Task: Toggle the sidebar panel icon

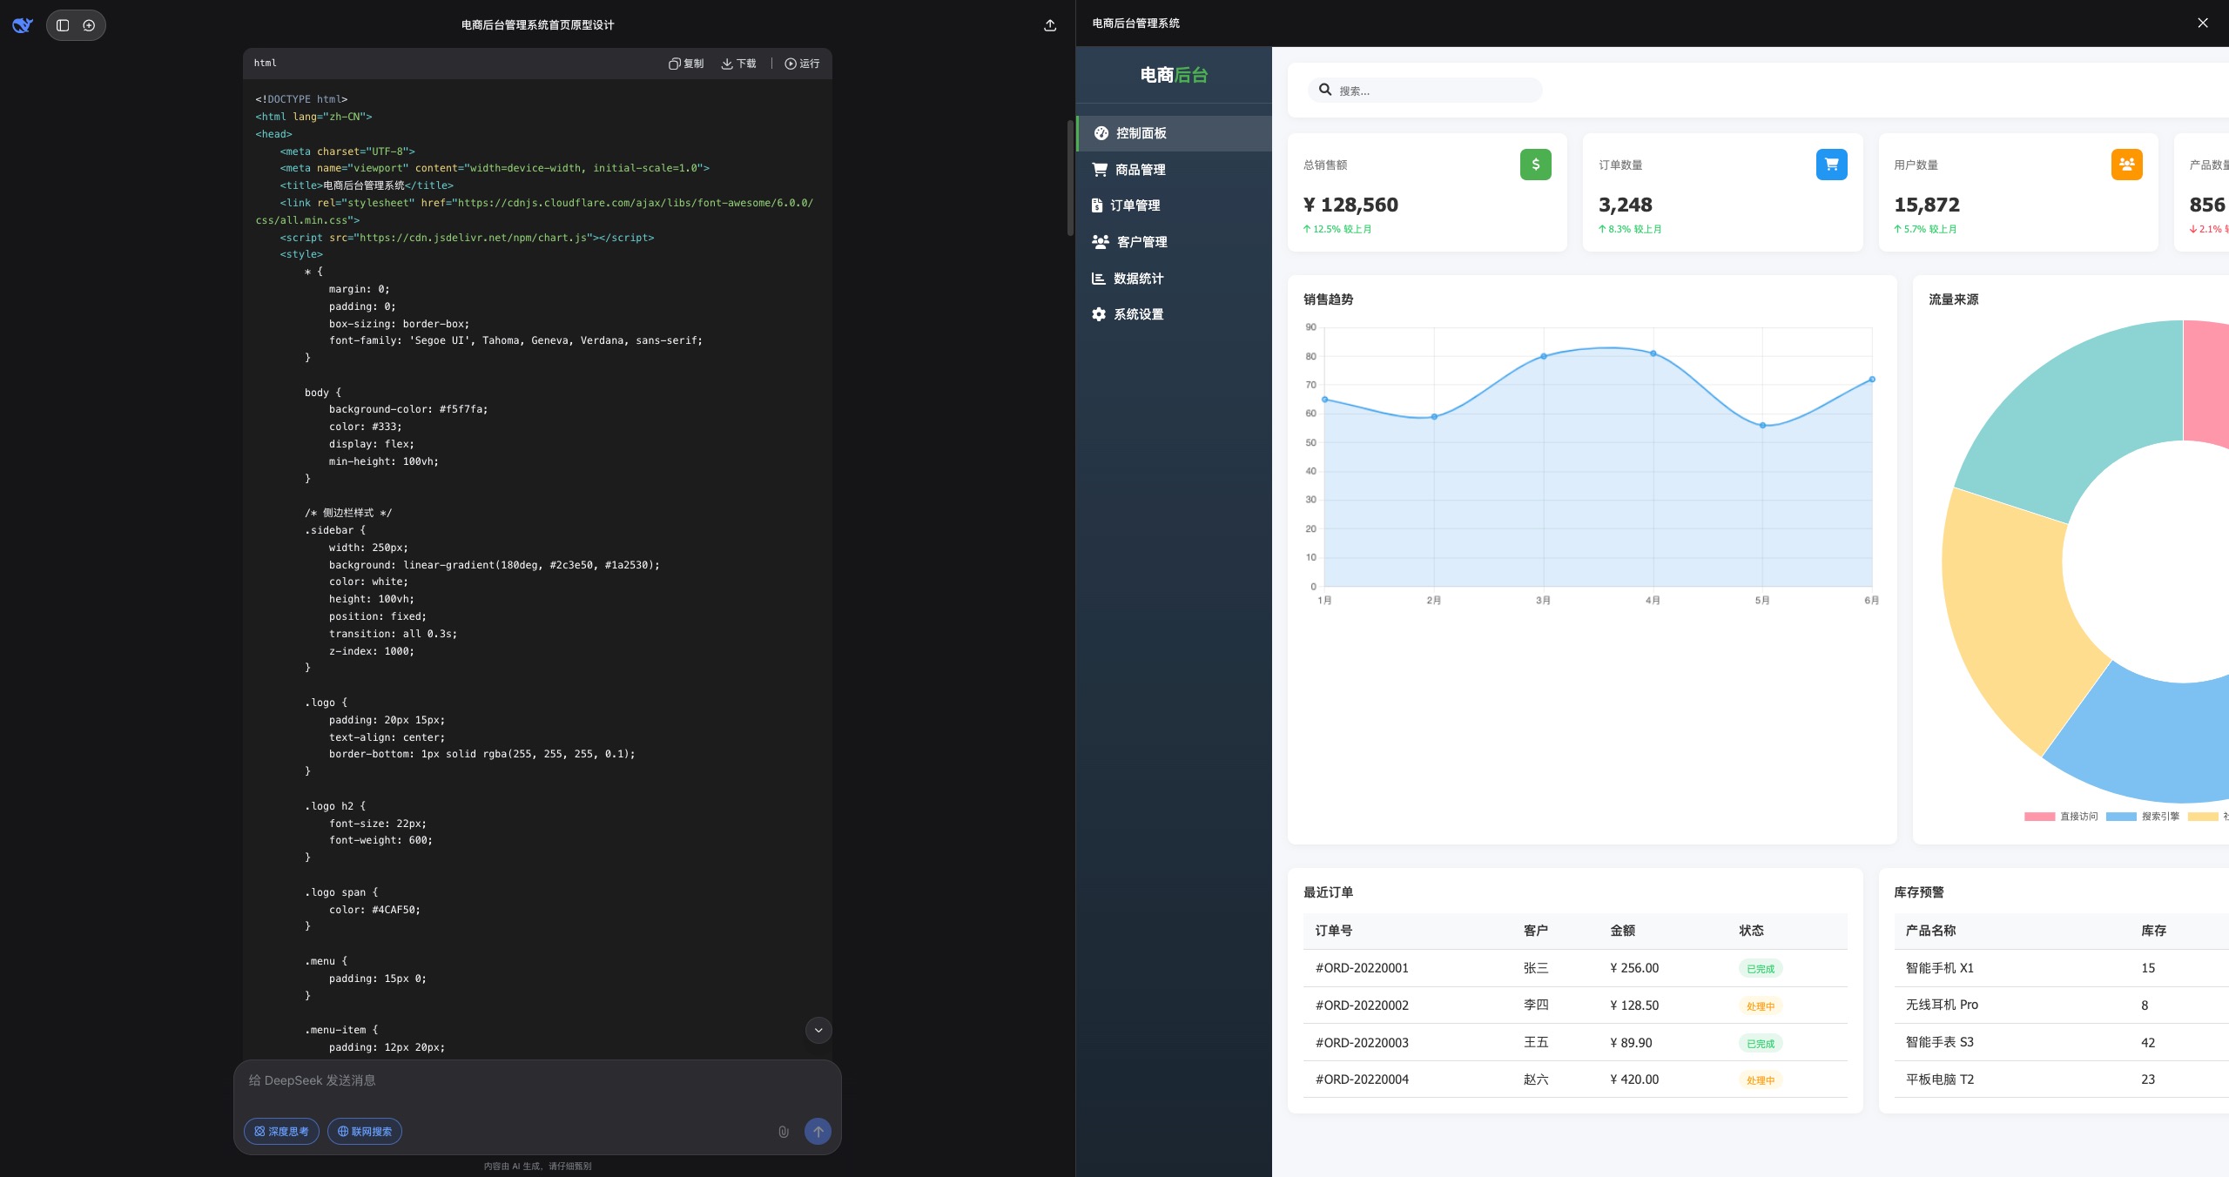Action: click(63, 25)
